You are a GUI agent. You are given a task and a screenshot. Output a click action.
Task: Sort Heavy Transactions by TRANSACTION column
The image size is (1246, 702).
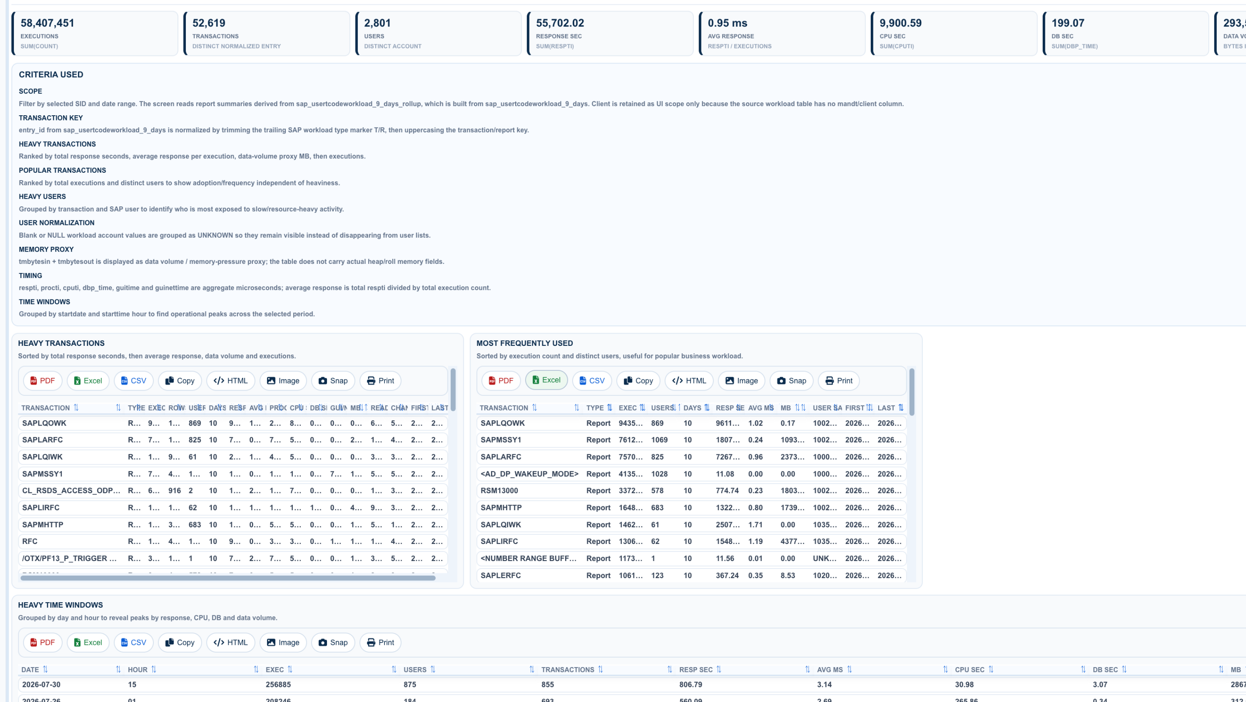(71, 408)
